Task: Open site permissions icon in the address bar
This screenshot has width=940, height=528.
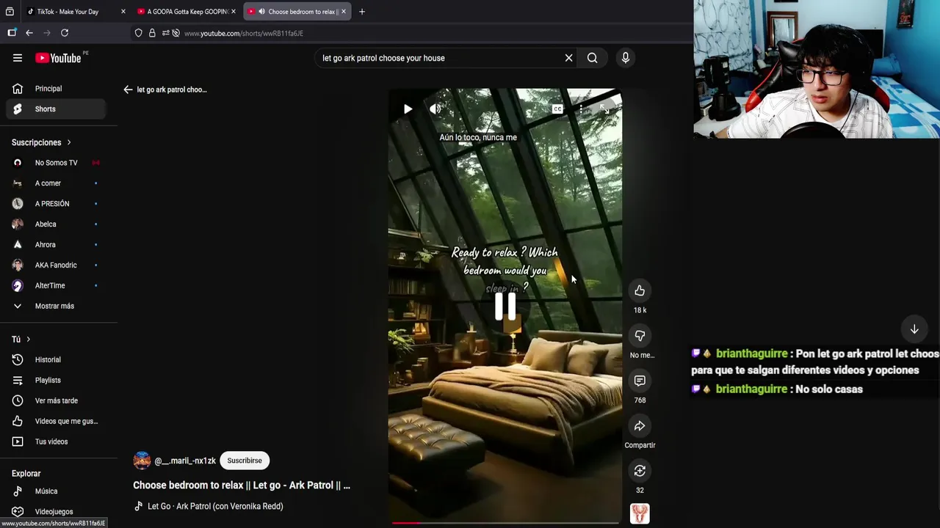Action: click(166, 33)
